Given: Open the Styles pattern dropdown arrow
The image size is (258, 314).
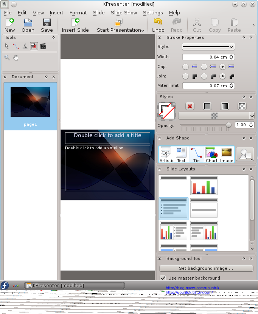Looking at the screenshot, I should [252, 116].
